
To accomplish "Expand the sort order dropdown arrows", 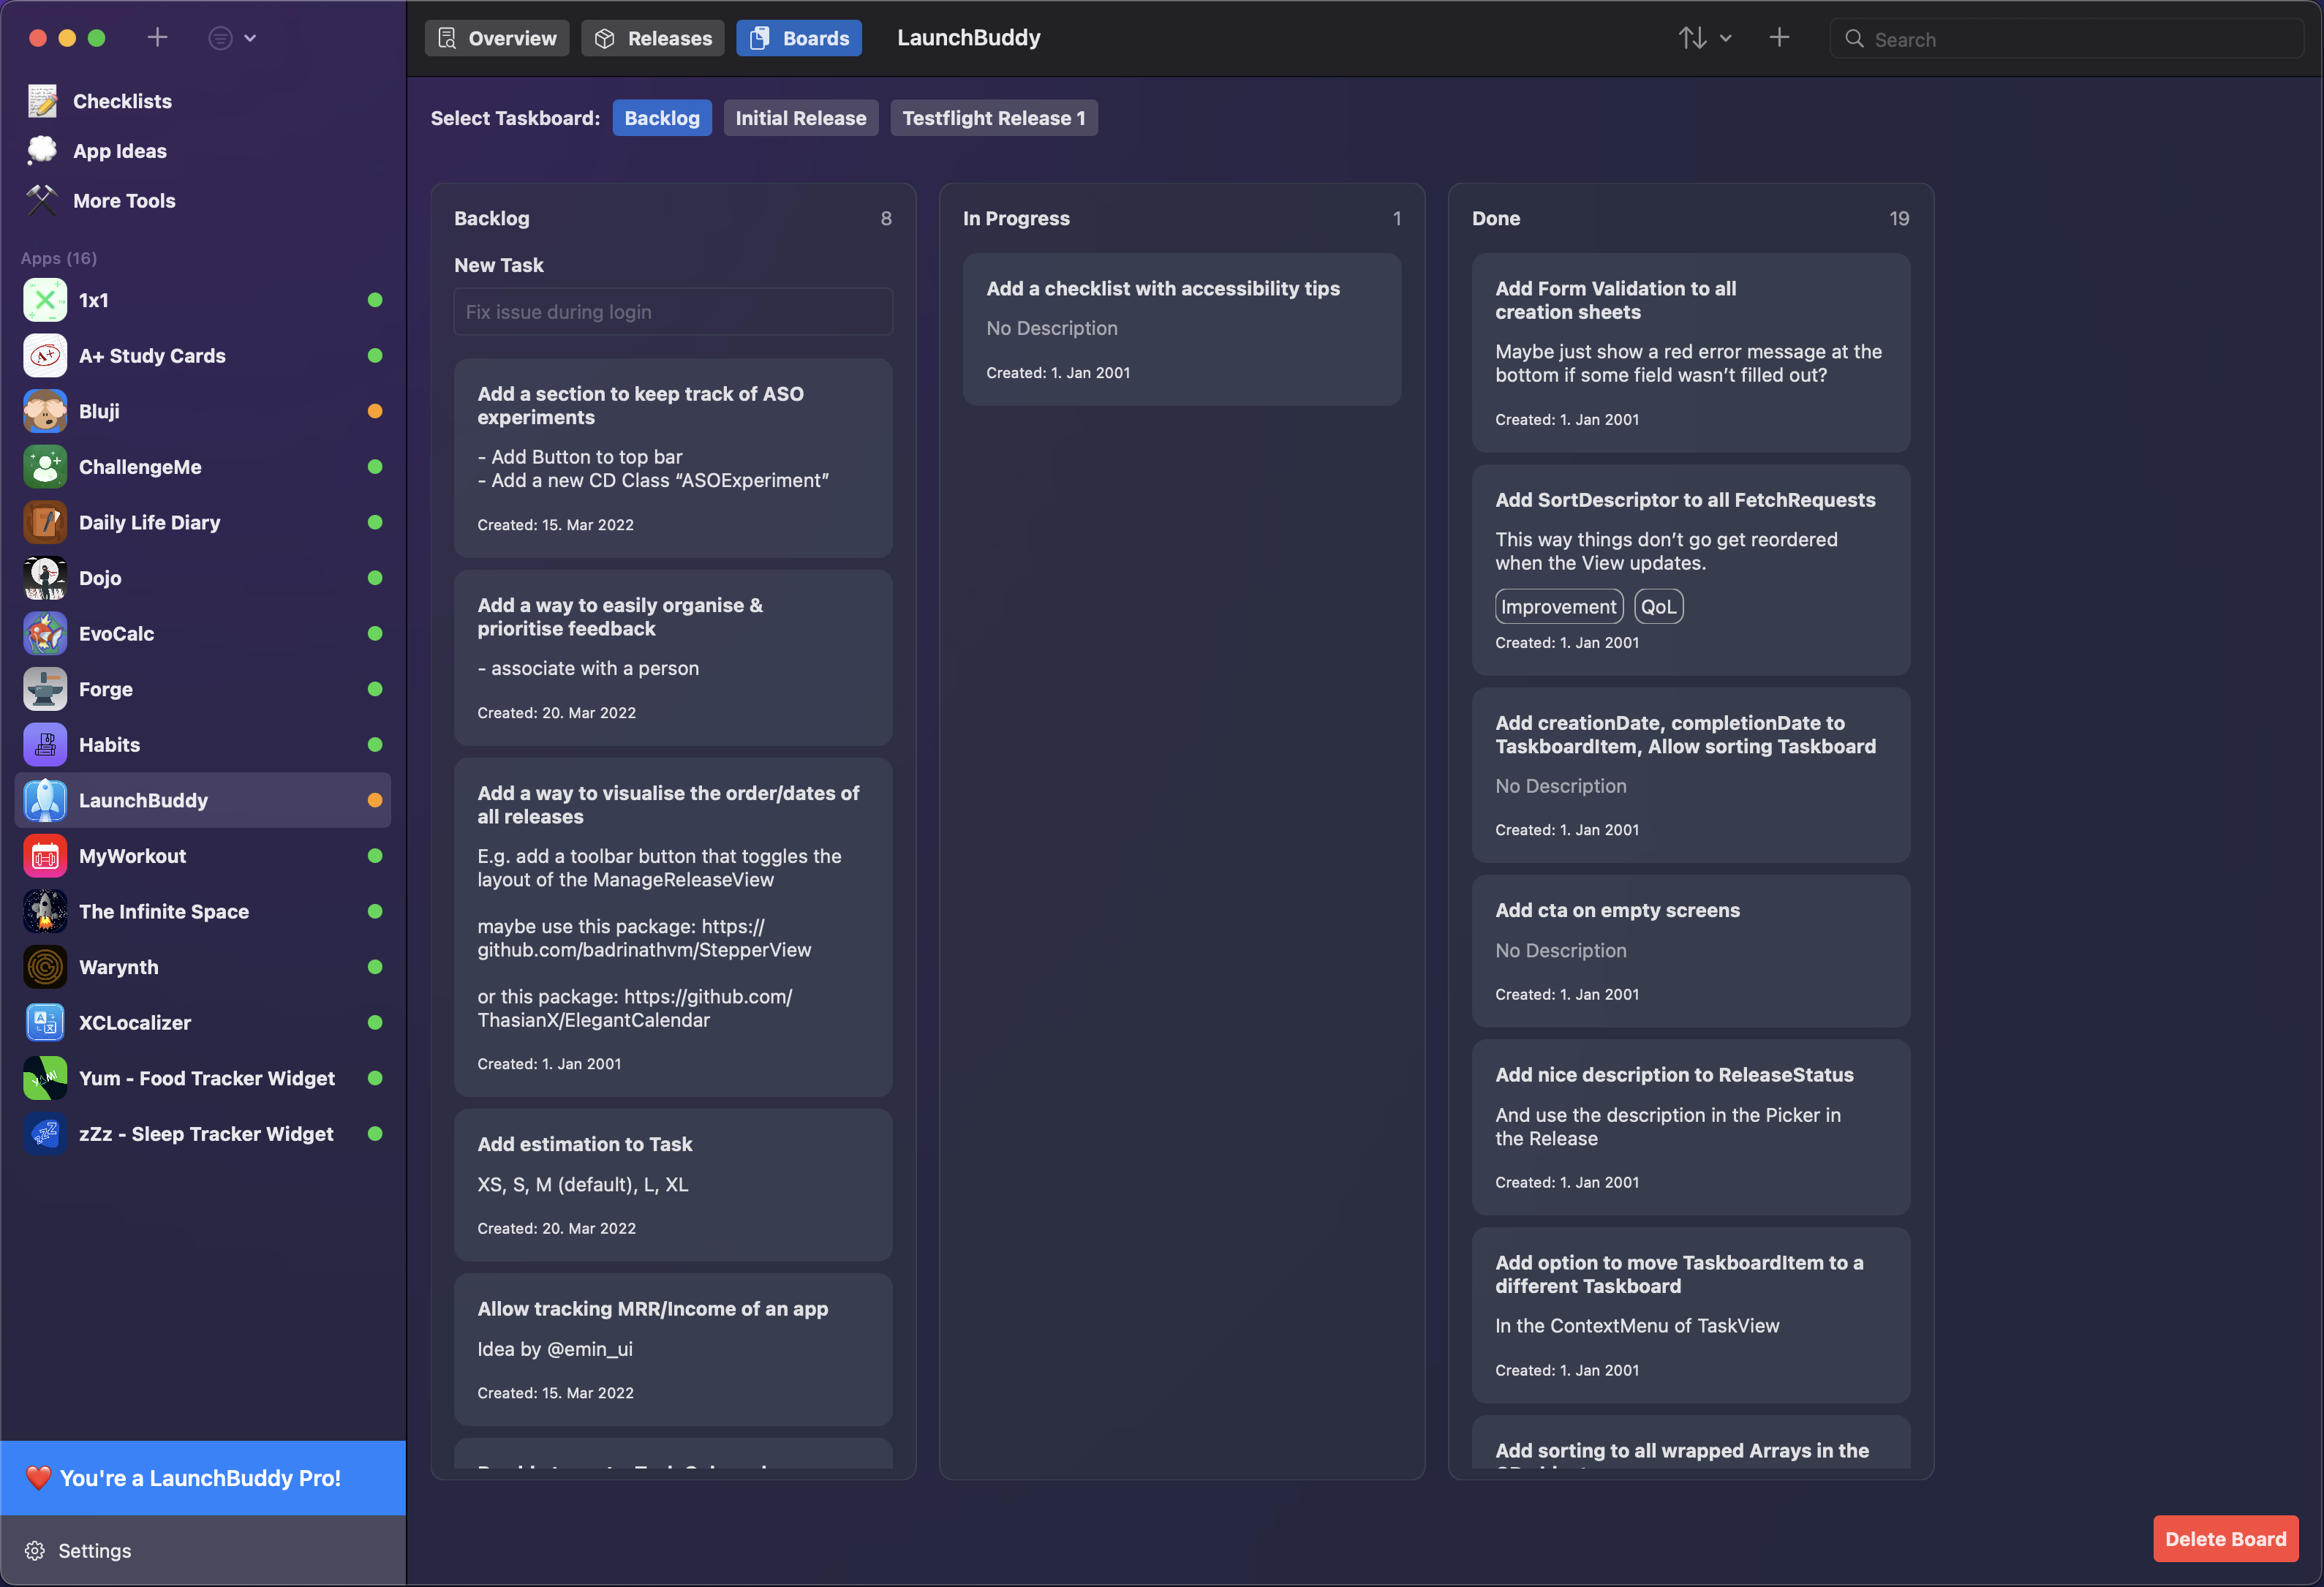I will tap(1705, 38).
